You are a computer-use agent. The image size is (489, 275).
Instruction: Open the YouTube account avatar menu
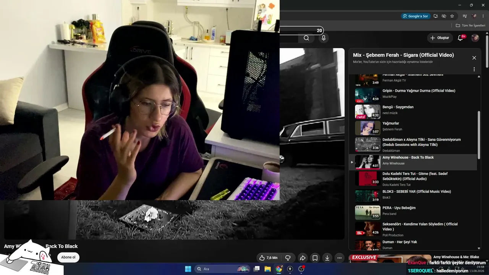point(475,38)
